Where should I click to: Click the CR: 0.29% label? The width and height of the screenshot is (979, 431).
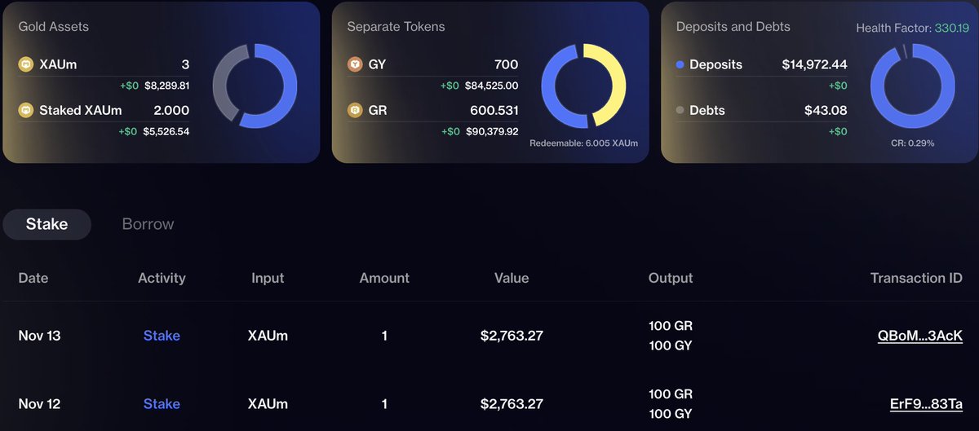(912, 143)
